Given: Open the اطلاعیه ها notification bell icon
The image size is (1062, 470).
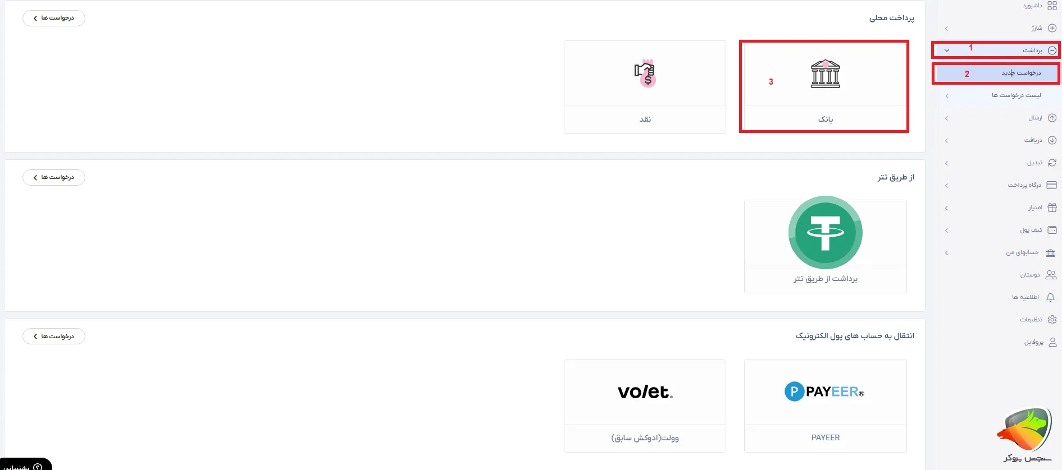Looking at the screenshot, I should [1051, 297].
